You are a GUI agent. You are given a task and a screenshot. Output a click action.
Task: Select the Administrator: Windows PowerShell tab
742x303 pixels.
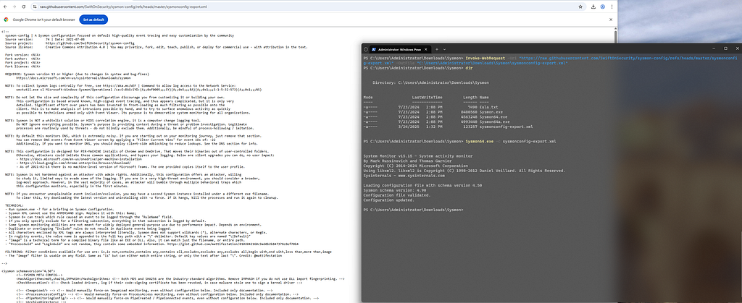[400, 49]
